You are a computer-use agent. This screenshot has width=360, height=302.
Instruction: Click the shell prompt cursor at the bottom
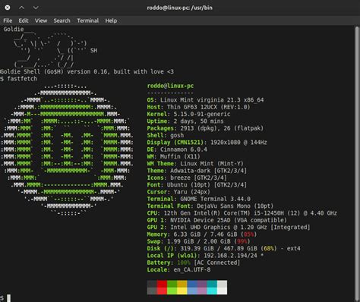(8, 298)
